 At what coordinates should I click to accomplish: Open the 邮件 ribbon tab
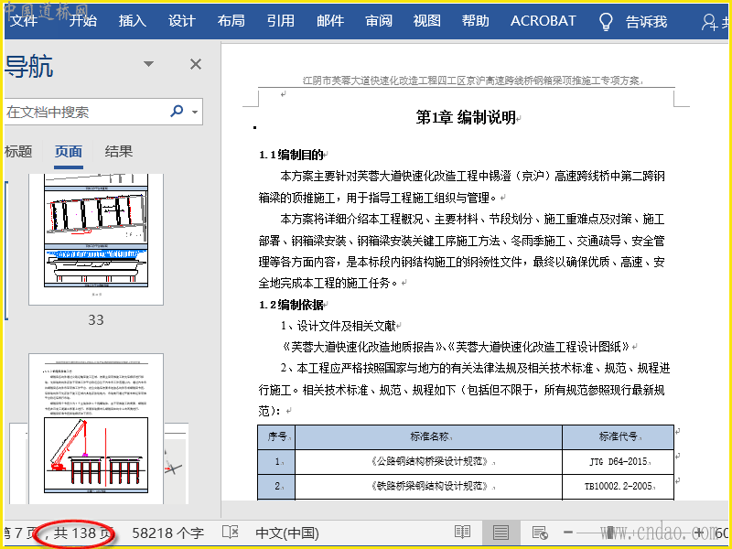pyautogui.click(x=330, y=21)
